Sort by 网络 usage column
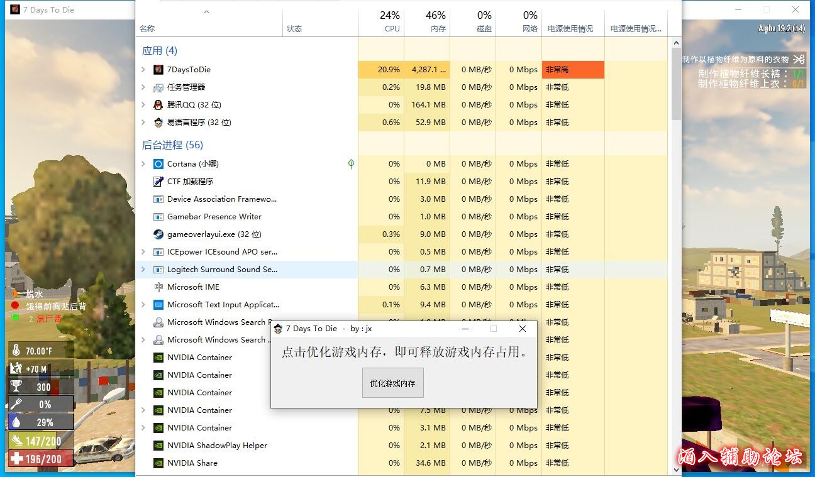815x477 pixels. (x=519, y=22)
